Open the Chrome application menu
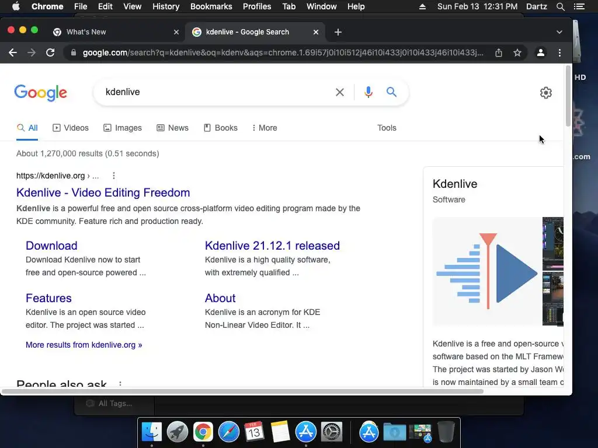598x448 pixels. (47, 6)
